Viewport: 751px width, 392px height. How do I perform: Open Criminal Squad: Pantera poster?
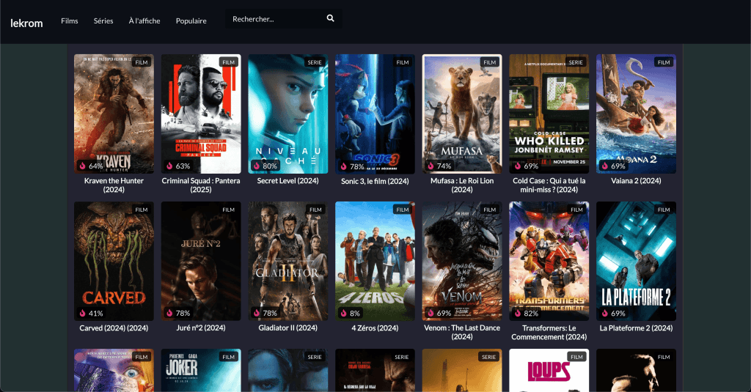tap(201, 114)
